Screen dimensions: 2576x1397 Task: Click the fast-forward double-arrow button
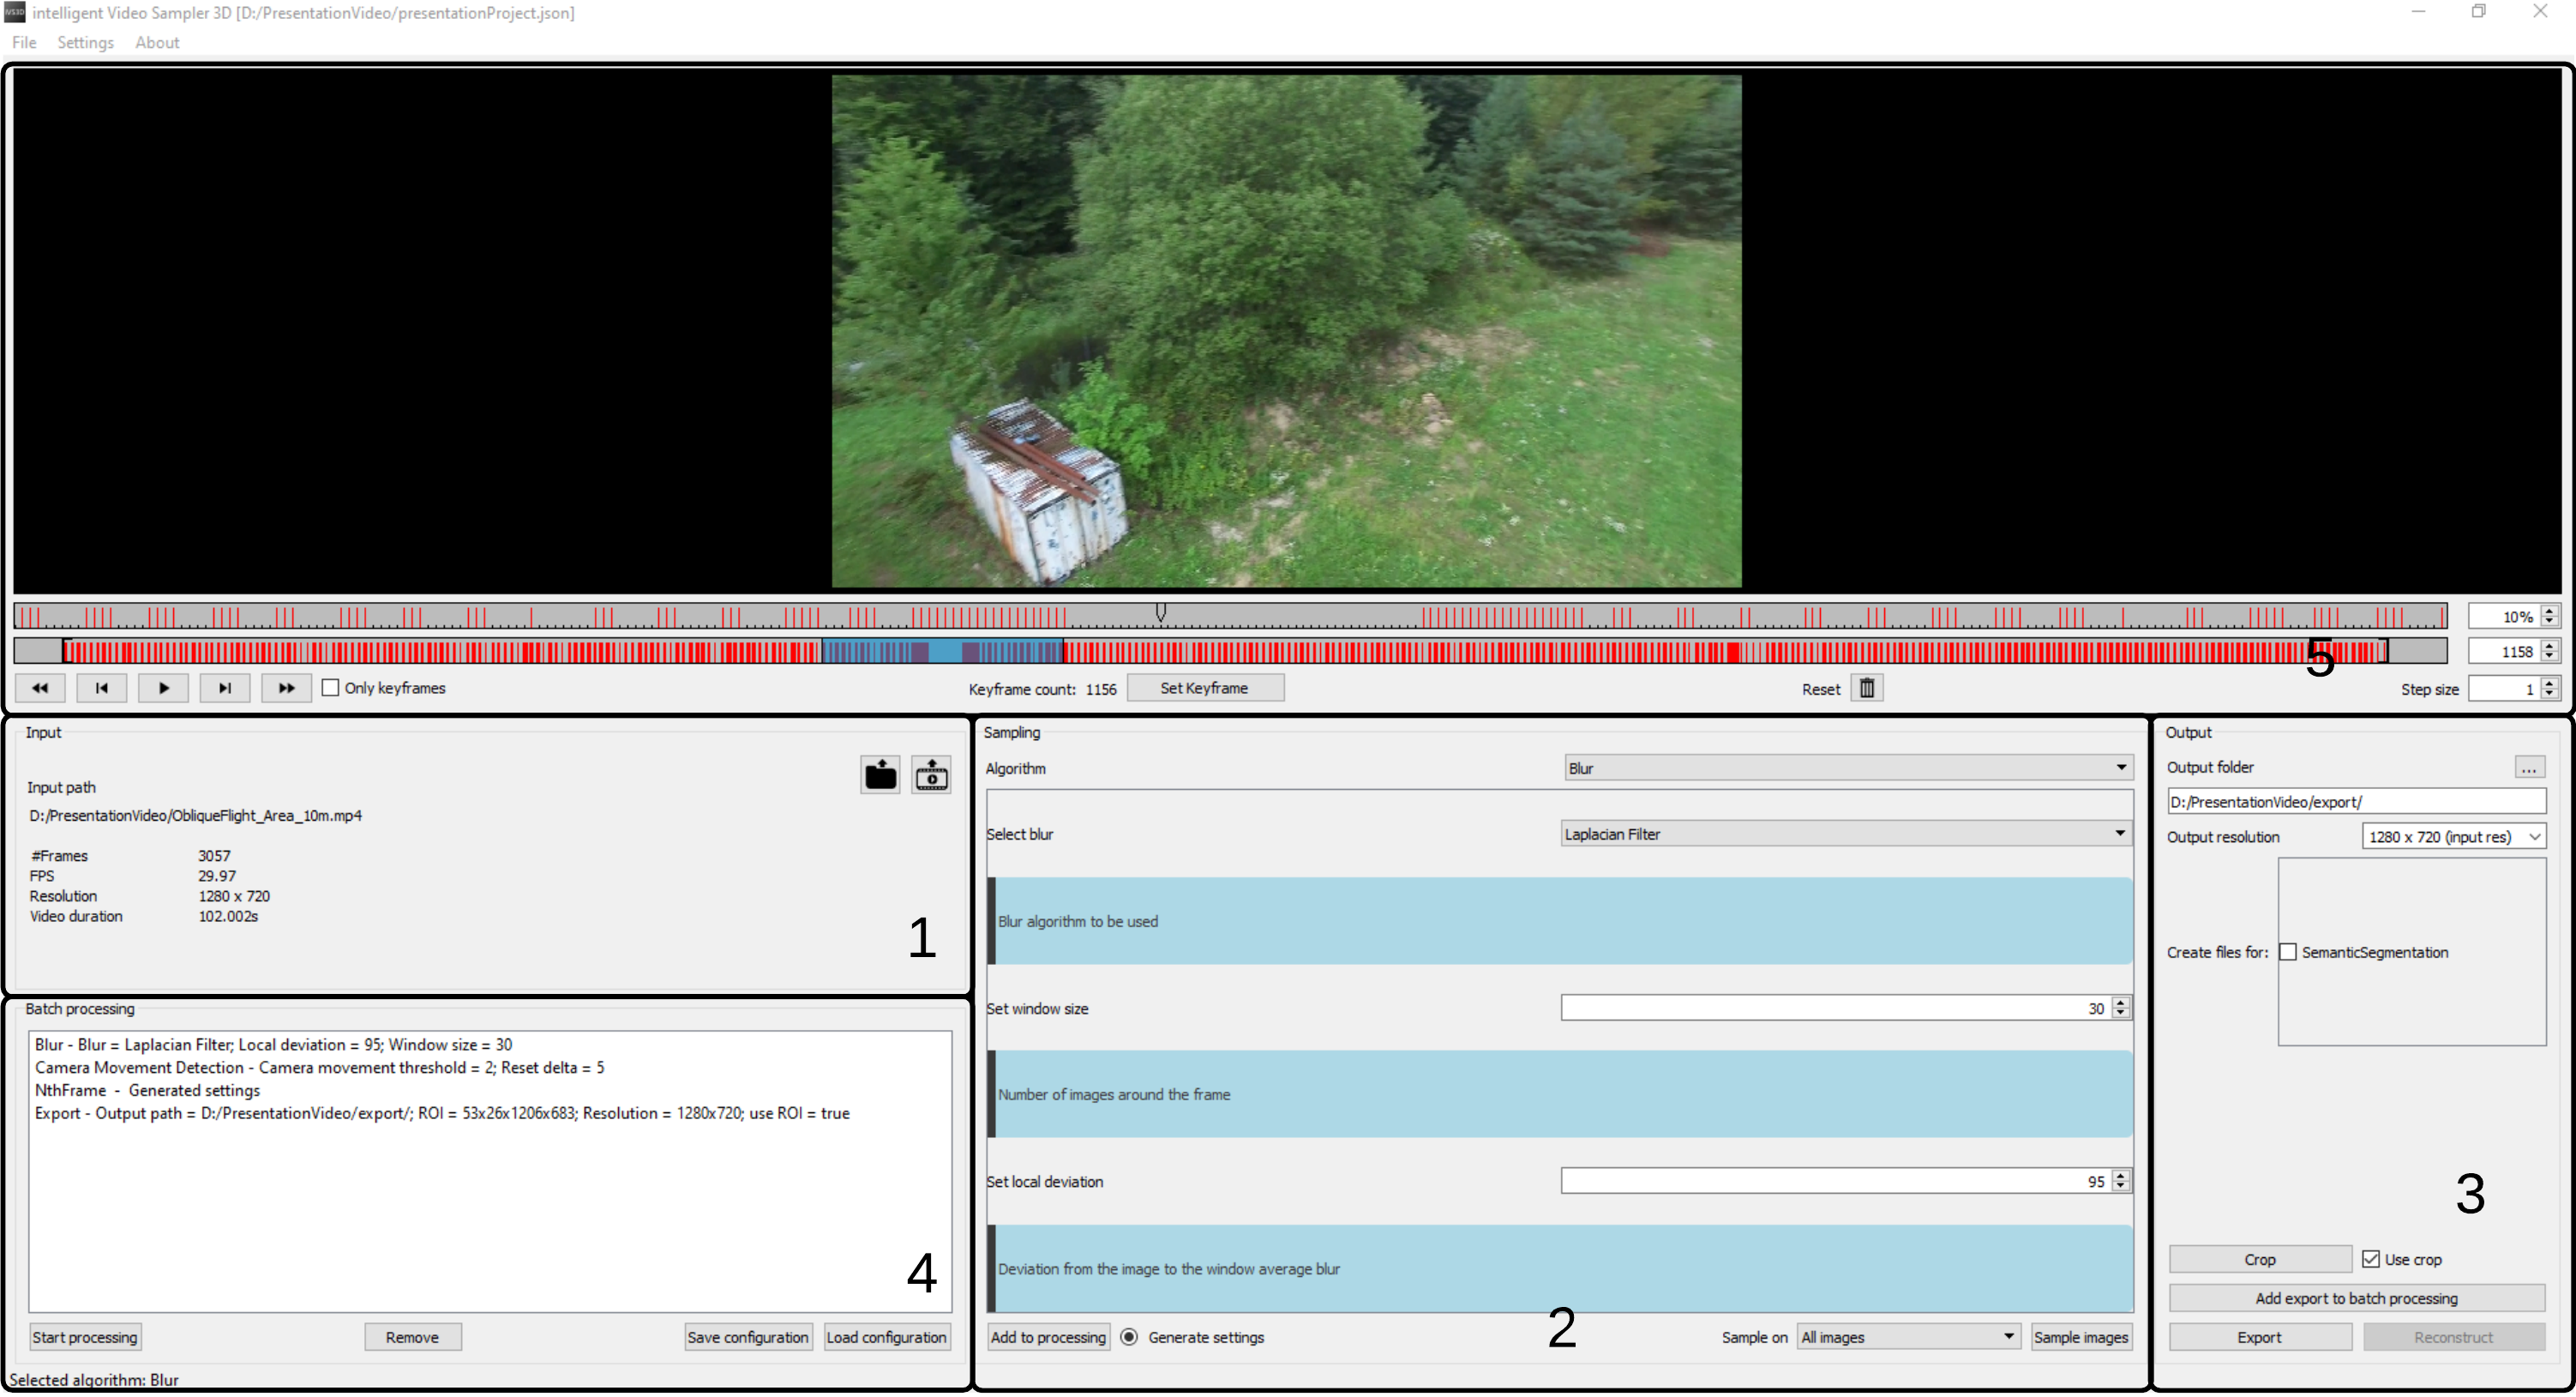pos(286,689)
